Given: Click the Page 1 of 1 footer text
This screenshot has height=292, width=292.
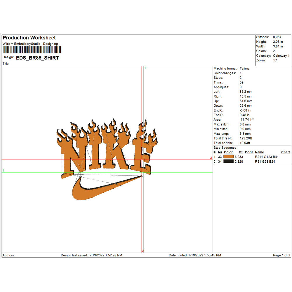Looking at the screenshot, I should (281, 255).
